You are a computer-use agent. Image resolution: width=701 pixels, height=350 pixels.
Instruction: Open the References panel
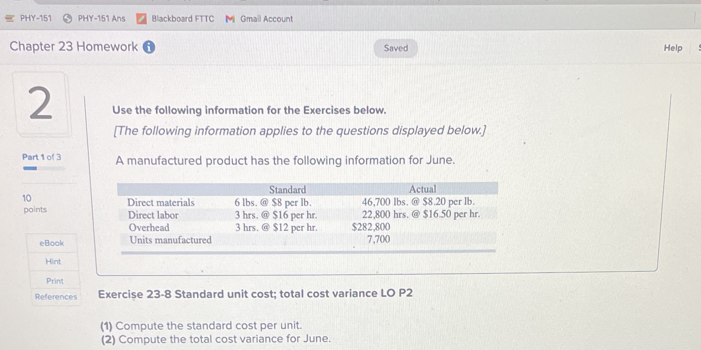pyautogui.click(x=56, y=297)
